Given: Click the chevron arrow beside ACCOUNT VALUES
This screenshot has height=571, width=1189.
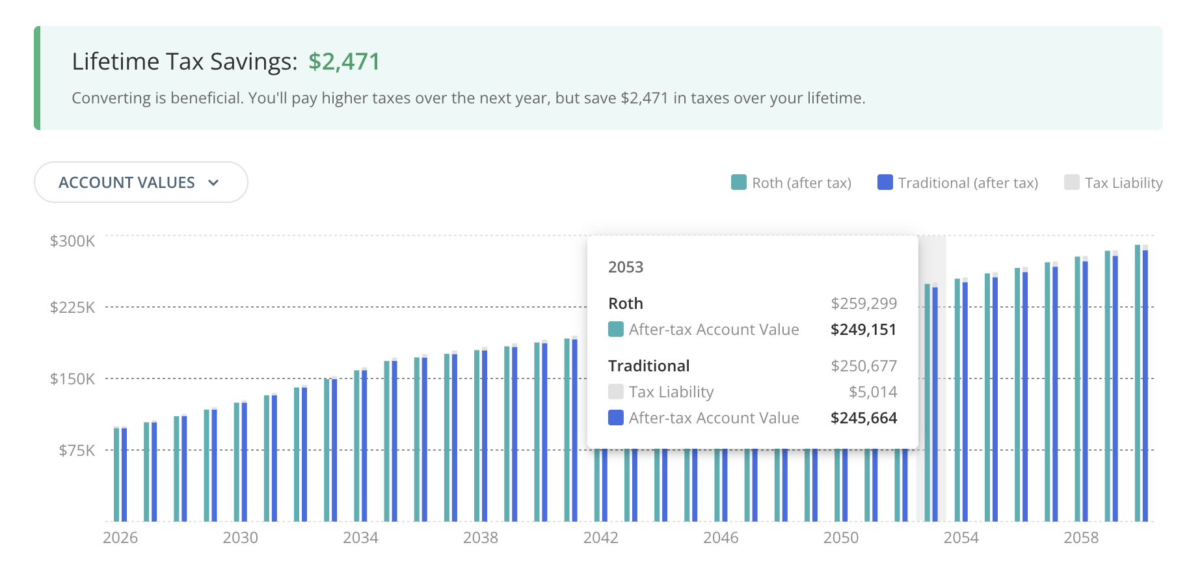Looking at the screenshot, I should tap(213, 183).
